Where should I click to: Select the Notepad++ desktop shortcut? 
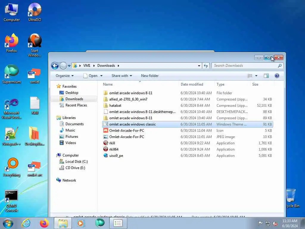[x=12, y=136]
